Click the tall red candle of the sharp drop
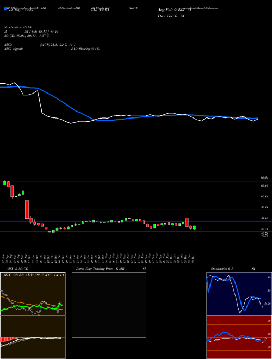The width and height of the screenshot is (272, 359). (27, 209)
